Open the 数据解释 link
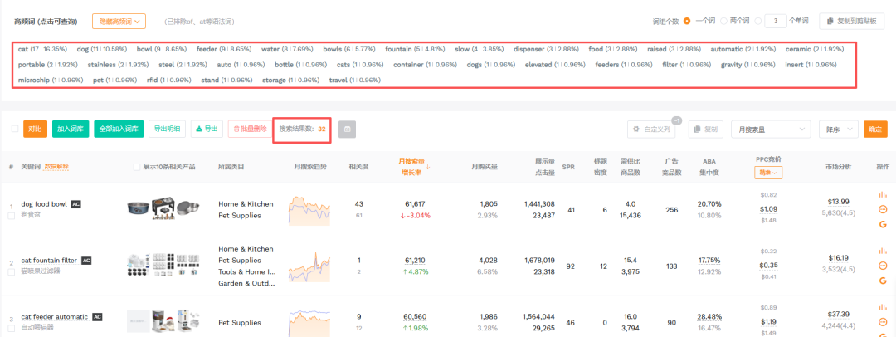The width and height of the screenshot is (896, 337). 56,167
